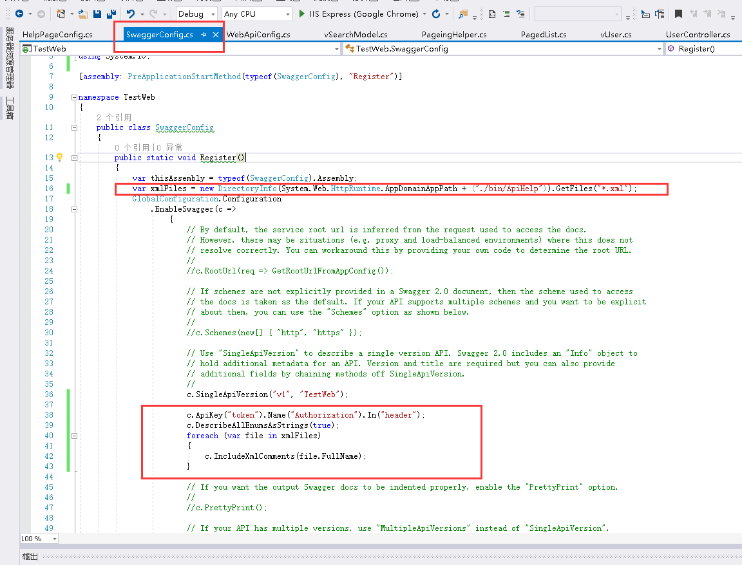The width and height of the screenshot is (742, 565).
Task: Collapse the Register method outline
Action: (x=75, y=158)
